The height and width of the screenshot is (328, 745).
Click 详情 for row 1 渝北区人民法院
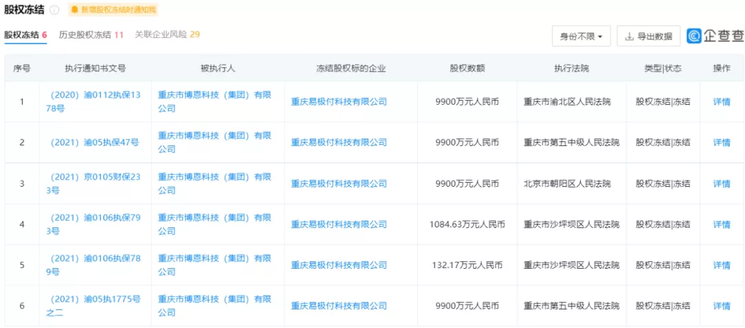[x=722, y=101]
